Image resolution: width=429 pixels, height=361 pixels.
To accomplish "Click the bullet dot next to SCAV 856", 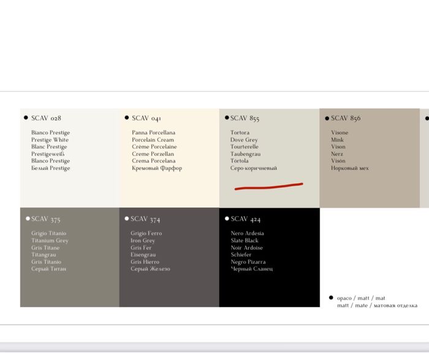I will (327, 118).
